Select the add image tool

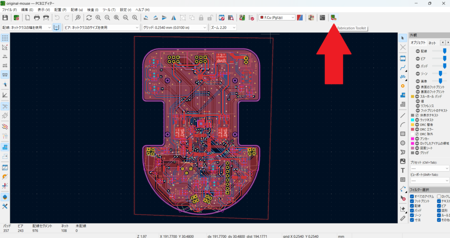pos(403,161)
